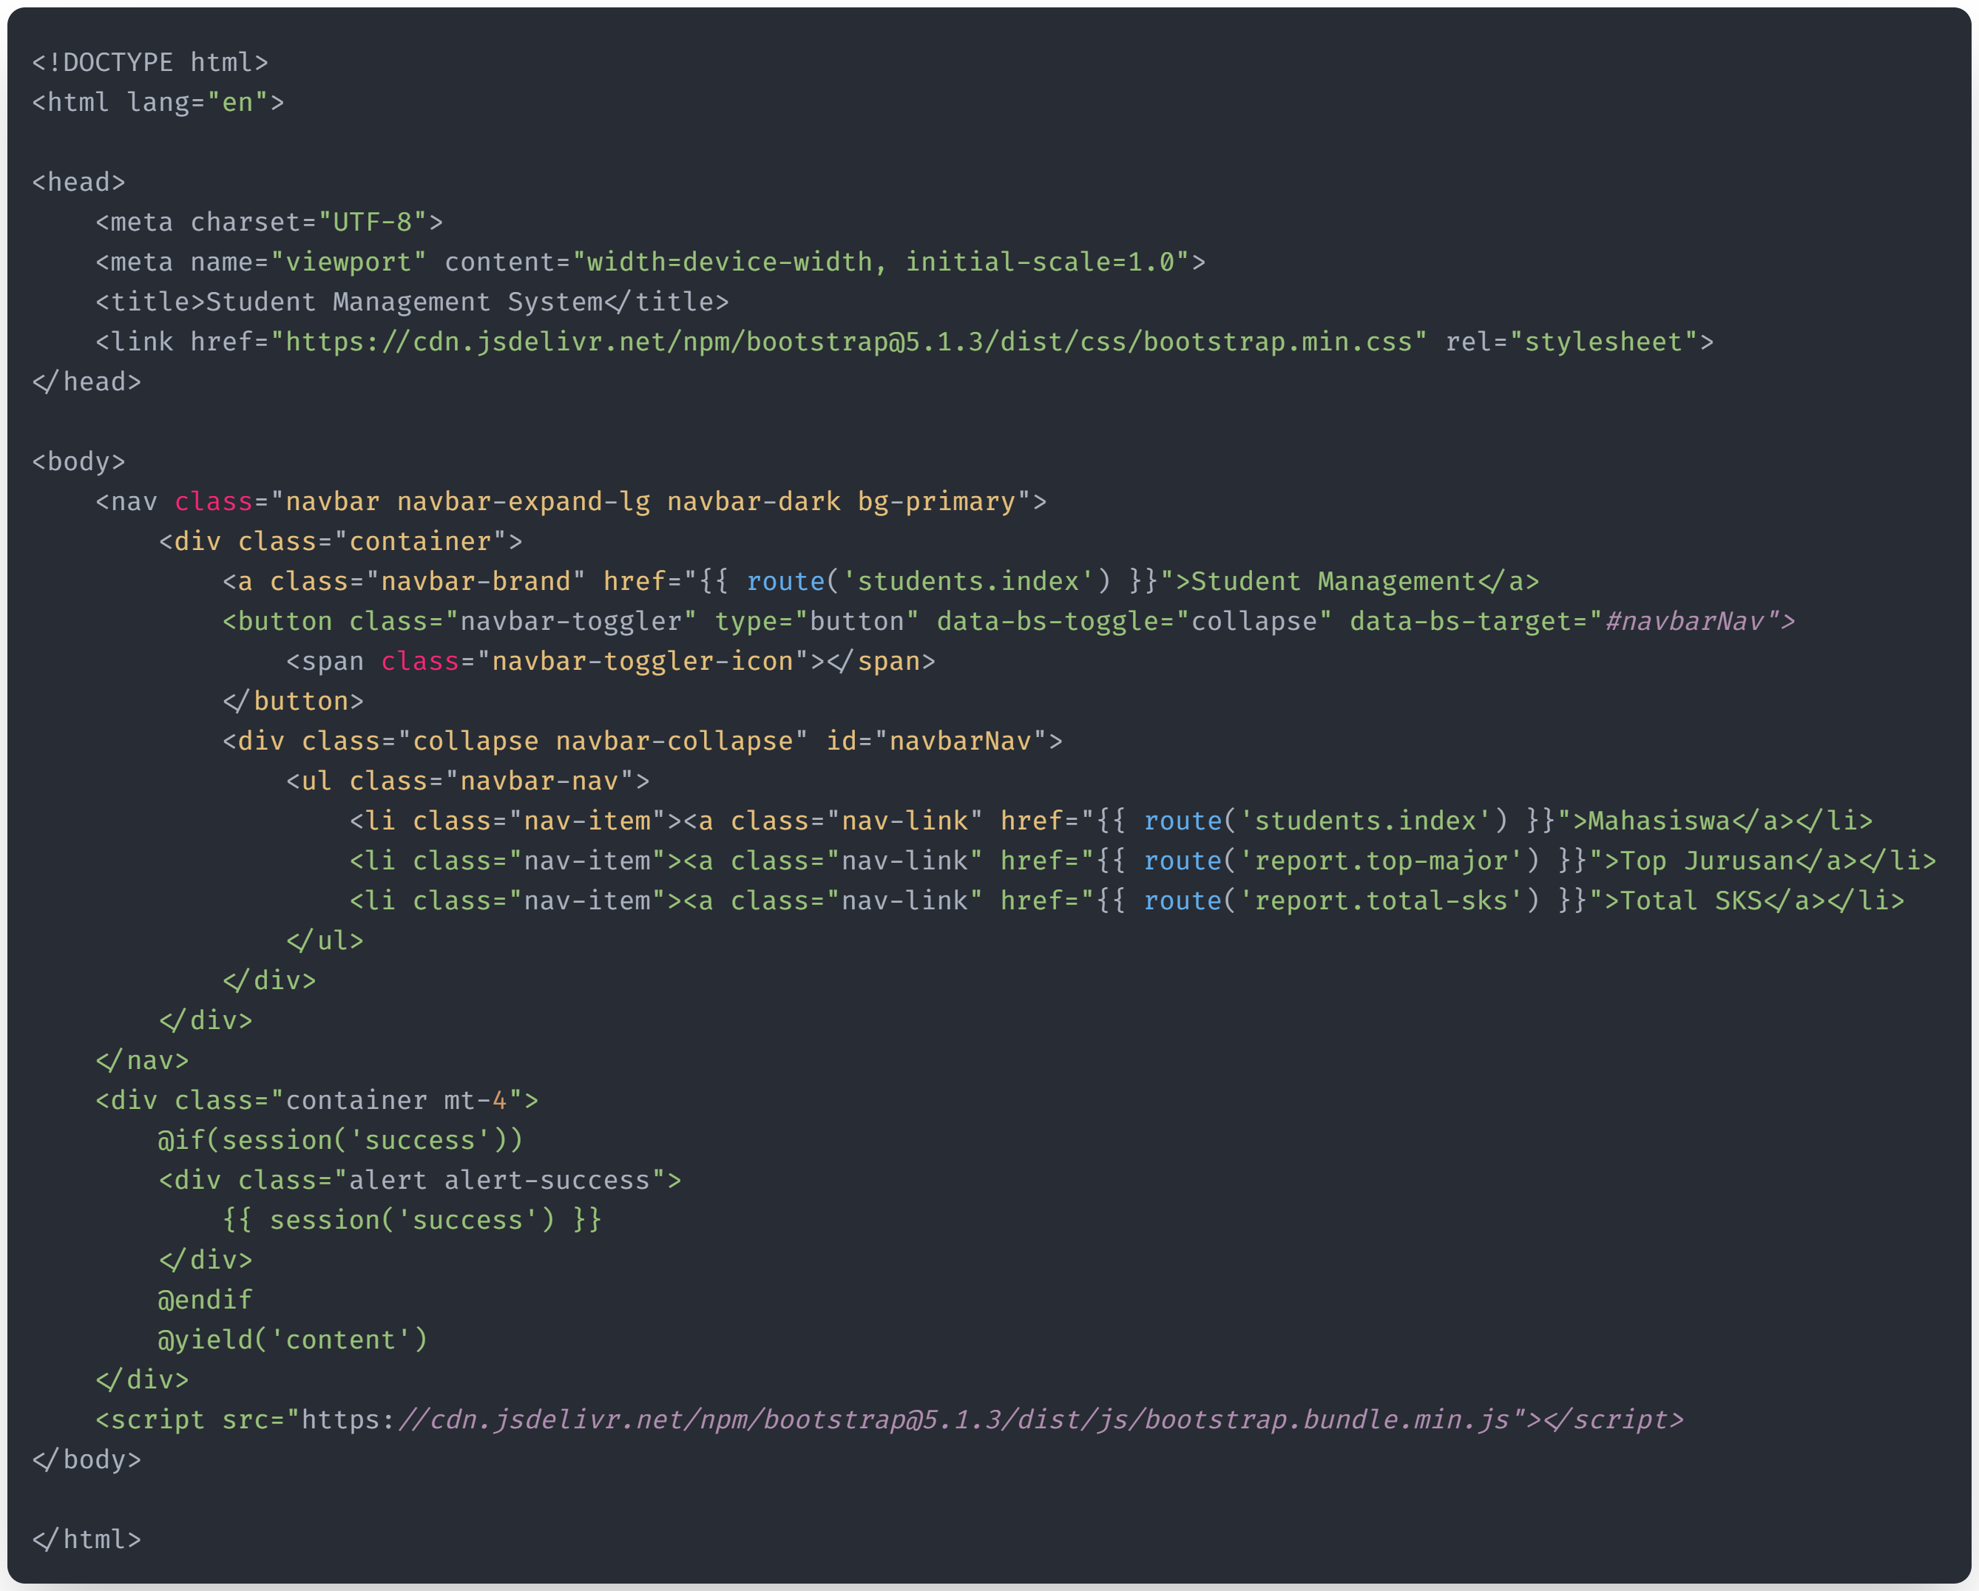Click the rel="stylesheet" attribute
The width and height of the screenshot is (1979, 1591).
click(1572, 342)
